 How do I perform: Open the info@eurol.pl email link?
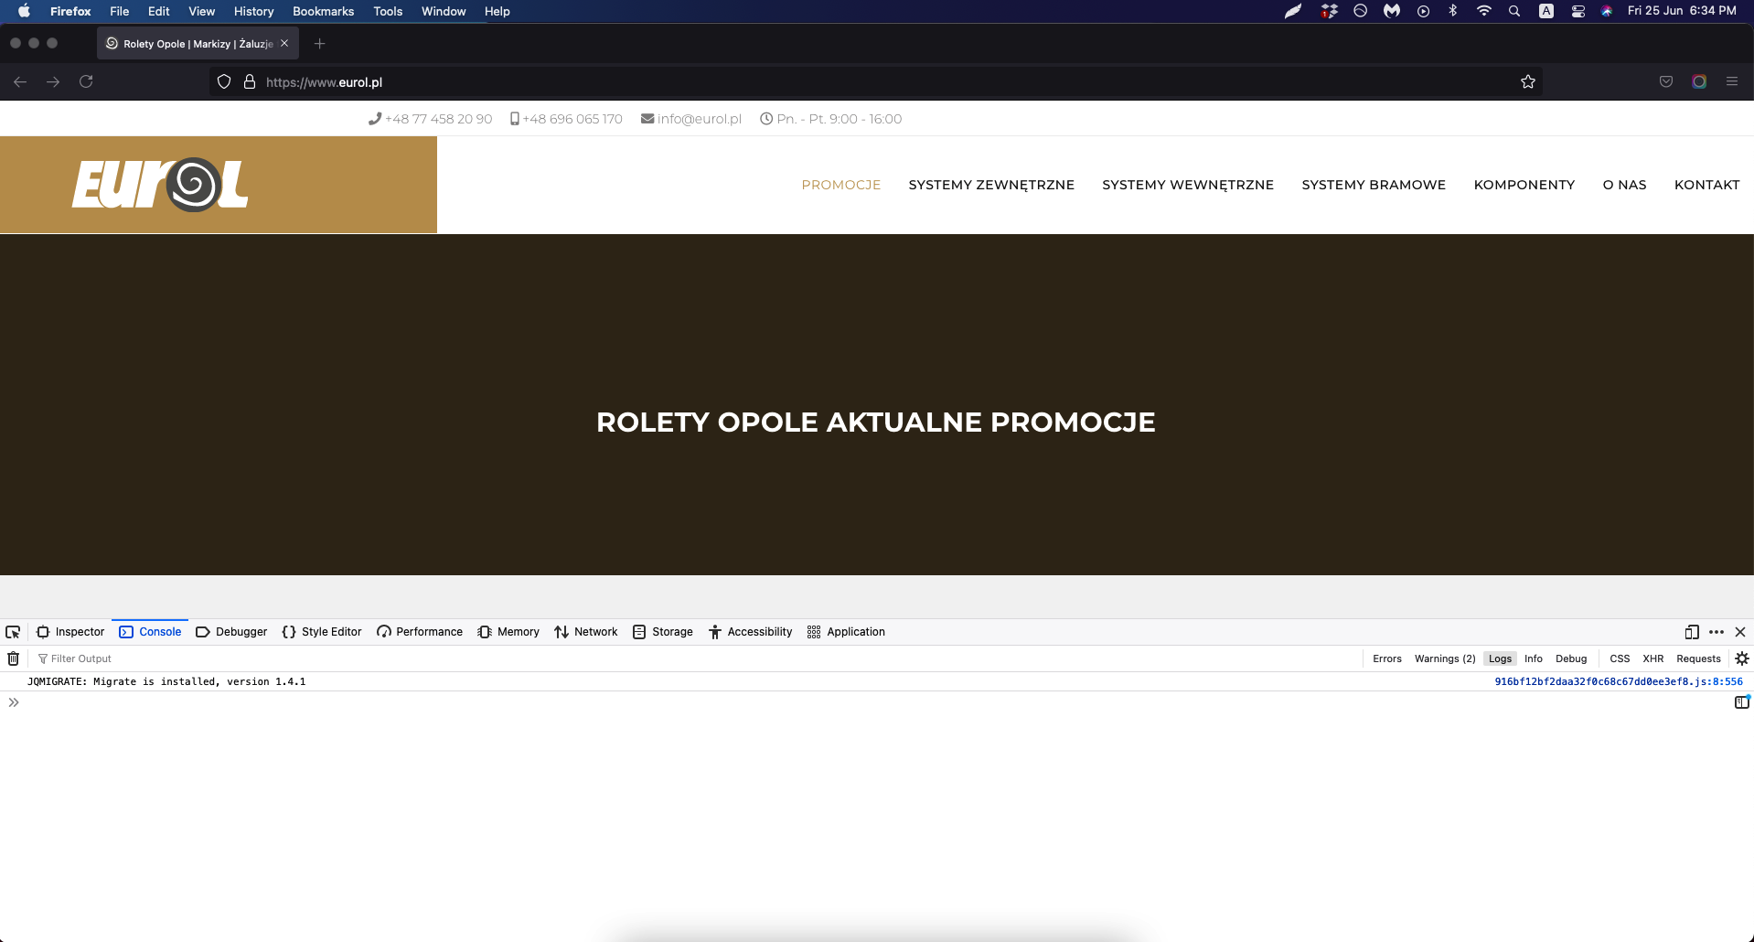pos(699,118)
